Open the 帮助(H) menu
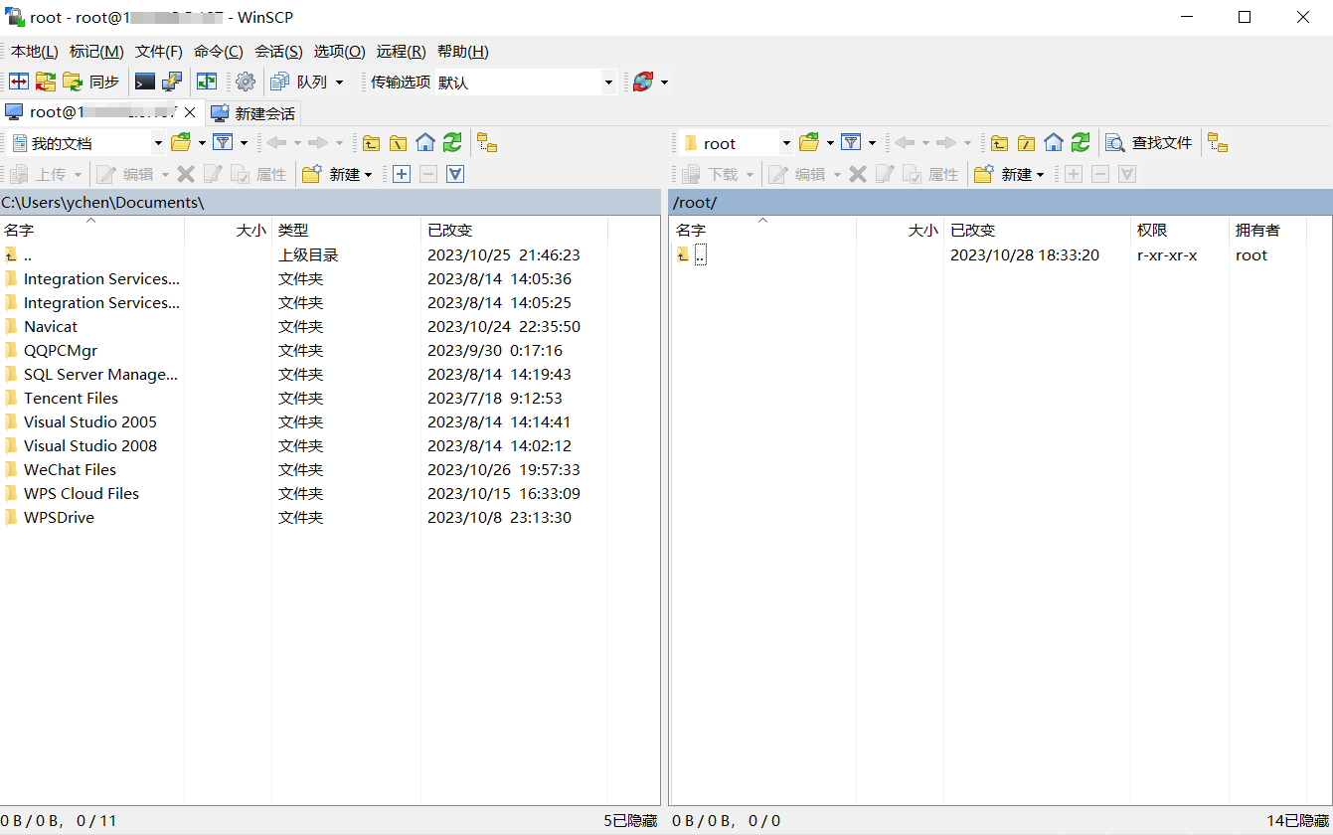The image size is (1333, 835). pos(463,52)
